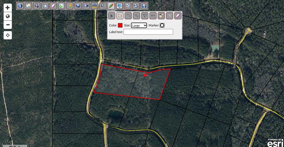Viewport: 284px width, 147px height.
Task: Choose the zoom-in magnifier with plus
Action: [37, 6]
